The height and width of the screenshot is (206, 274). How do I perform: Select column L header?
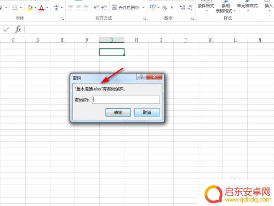click(x=235, y=40)
